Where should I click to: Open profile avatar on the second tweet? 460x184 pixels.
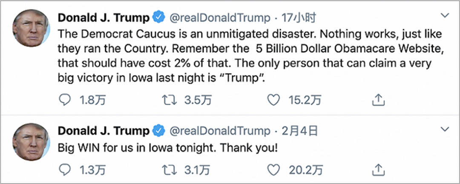pos(31,142)
